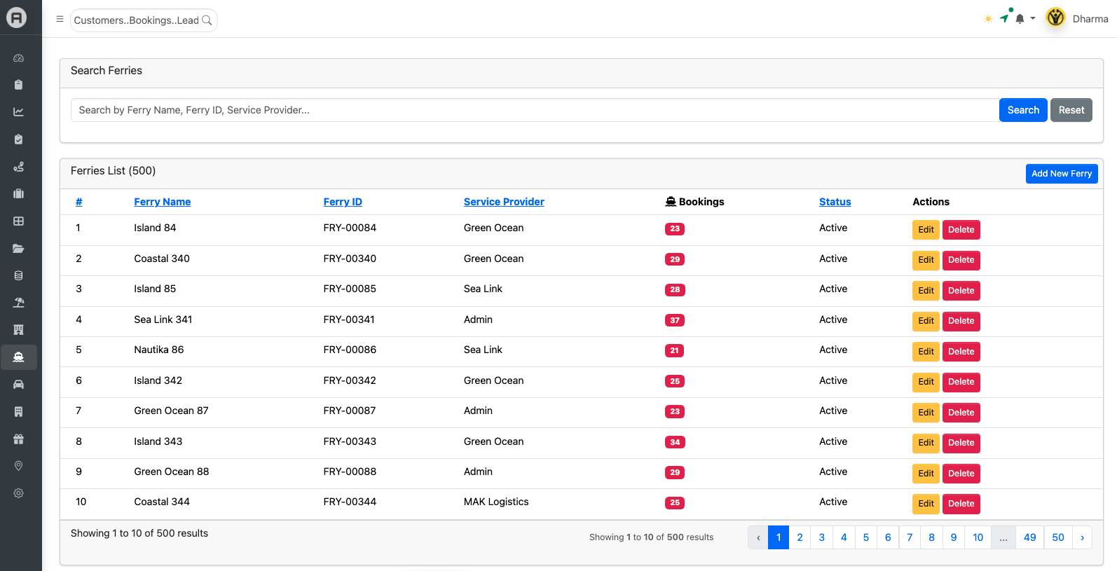Open the car icon in sidebar
Screen dimensions: 1117x571
[19, 385]
